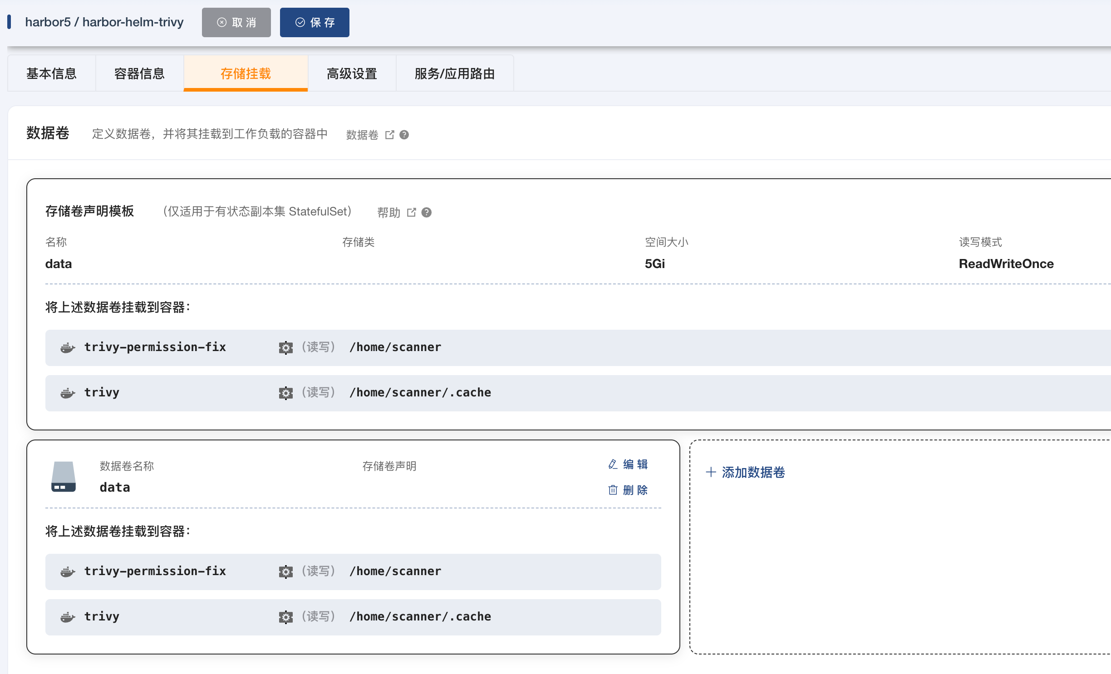Click 删除 to delete data volume
The image size is (1111, 674).
click(629, 490)
